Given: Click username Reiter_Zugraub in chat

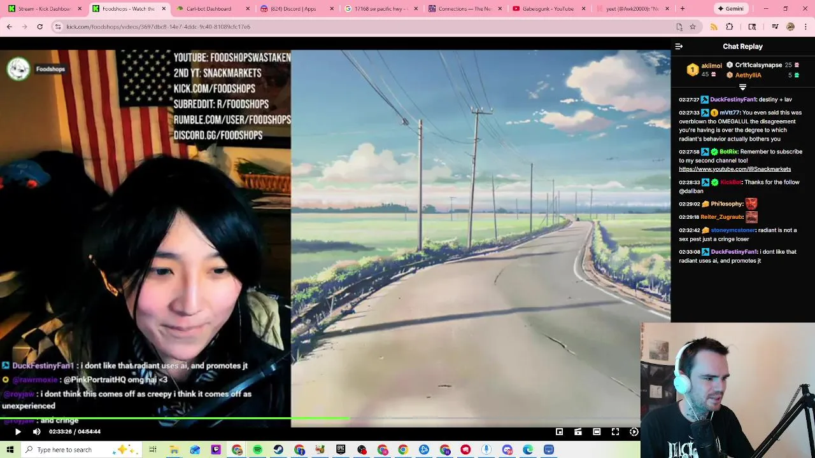Looking at the screenshot, I should [x=720, y=217].
